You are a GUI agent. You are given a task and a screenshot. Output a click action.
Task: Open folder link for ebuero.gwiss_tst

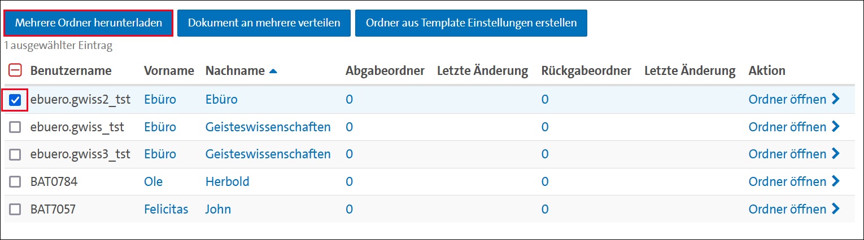click(787, 127)
